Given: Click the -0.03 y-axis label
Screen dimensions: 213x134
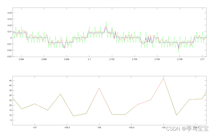Looking at the screenshot, I should (9, 56).
